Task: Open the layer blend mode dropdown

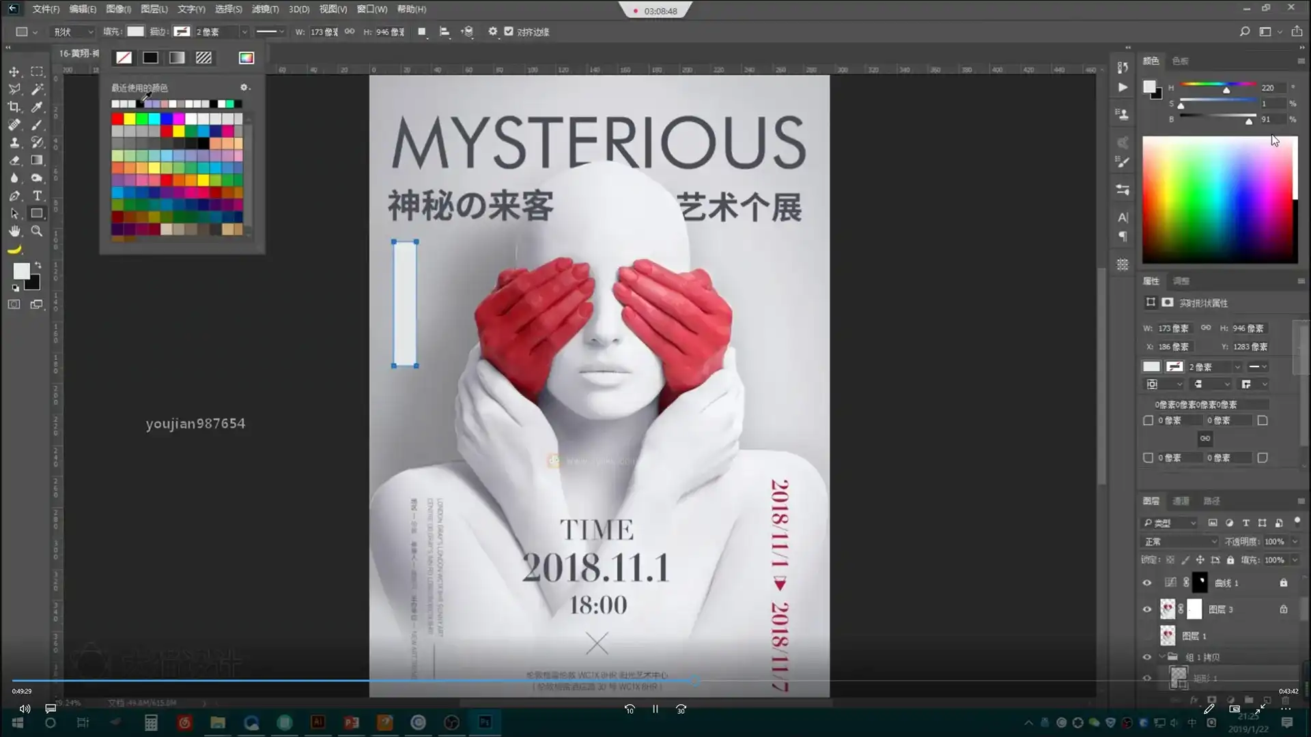Action: click(x=1179, y=540)
